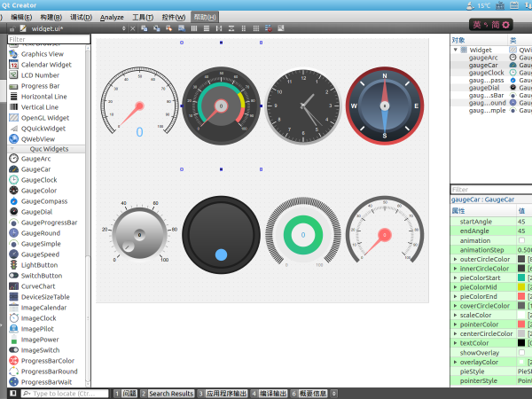Select the QWebView widget icon
This screenshot has height=399, width=532.
[13, 138]
